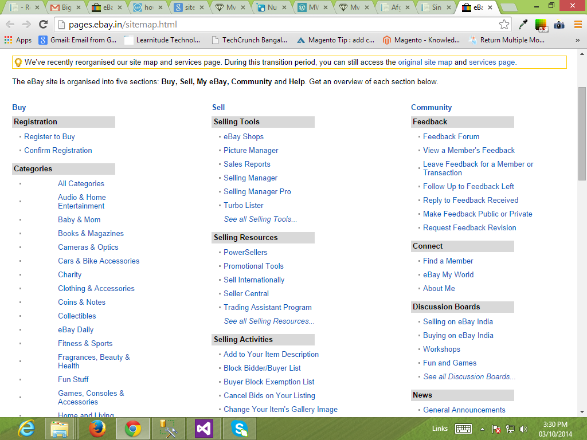Open Fitness & Sports category

85,344
